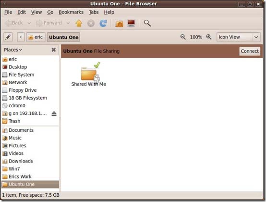Open Music bookmark
Viewport: 266px width, 202px height.
click(x=30, y=138)
